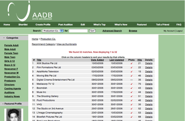
Task: Open Post Audition menu item
Action: click(66, 24)
